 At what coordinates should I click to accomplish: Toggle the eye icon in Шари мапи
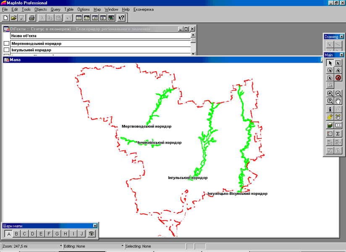click(x=91, y=234)
